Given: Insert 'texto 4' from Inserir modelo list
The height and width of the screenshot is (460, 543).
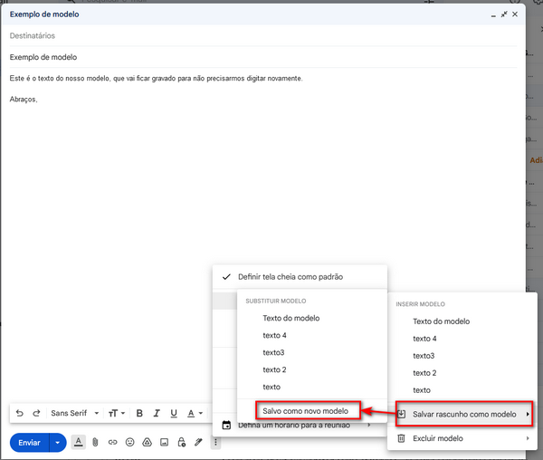Looking at the screenshot, I should 424,339.
